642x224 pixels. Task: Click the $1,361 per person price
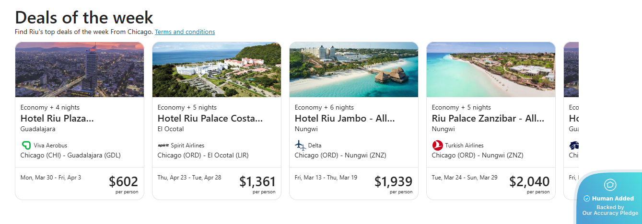pyautogui.click(x=257, y=182)
